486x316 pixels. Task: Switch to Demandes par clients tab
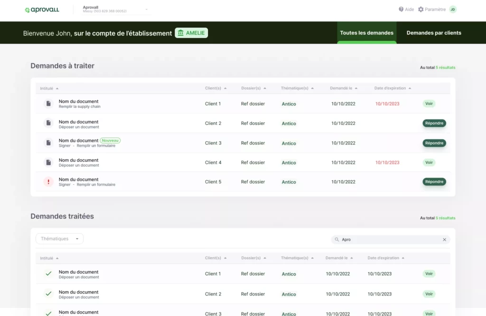click(x=434, y=33)
